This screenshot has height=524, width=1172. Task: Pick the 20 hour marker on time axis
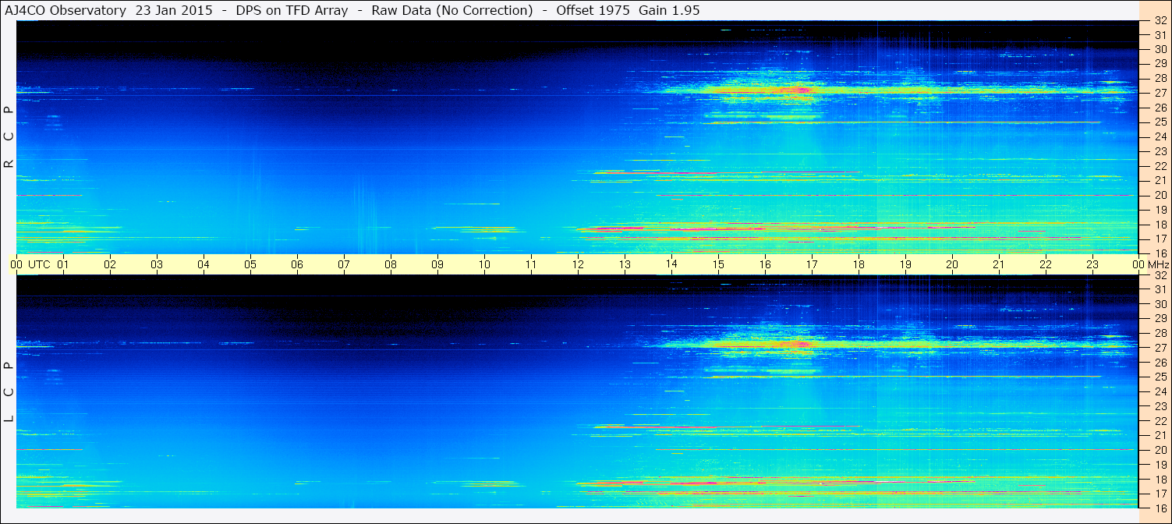[x=952, y=264]
